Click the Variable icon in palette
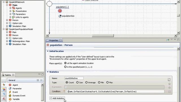 click(x=10, y=99)
